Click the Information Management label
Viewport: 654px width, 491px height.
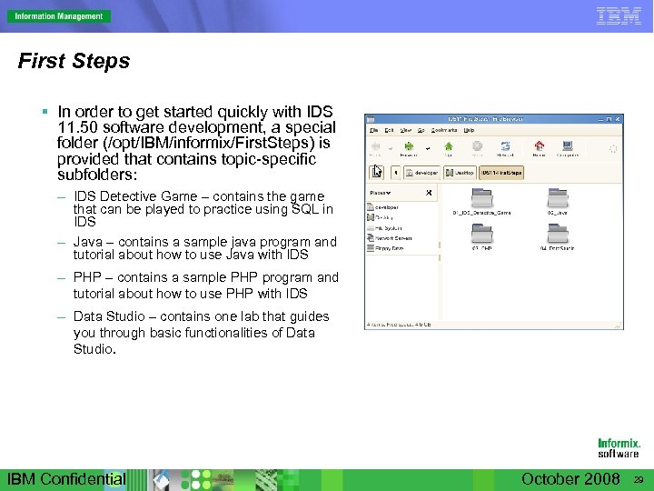[59, 16]
